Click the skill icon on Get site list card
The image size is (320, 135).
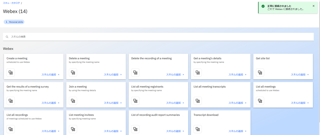[x=260, y=72]
